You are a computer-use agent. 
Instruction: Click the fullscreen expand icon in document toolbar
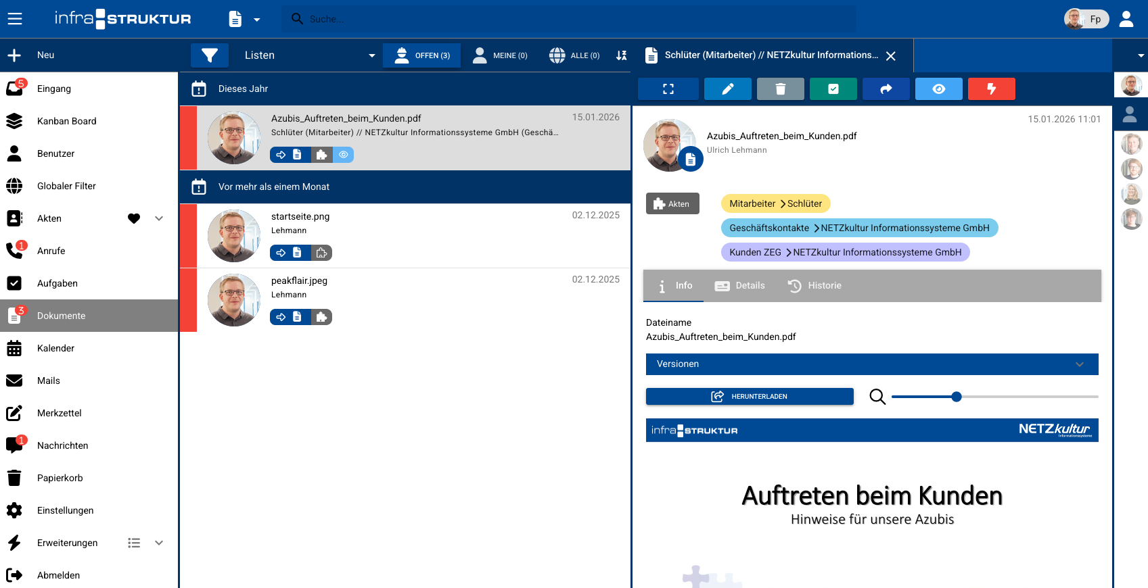(668, 89)
